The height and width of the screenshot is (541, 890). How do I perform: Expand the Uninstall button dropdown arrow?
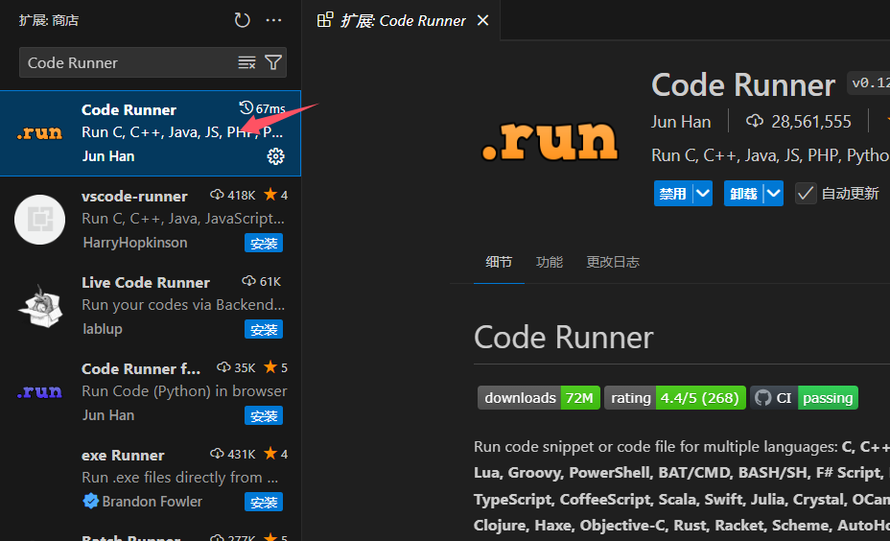coord(773,194)
